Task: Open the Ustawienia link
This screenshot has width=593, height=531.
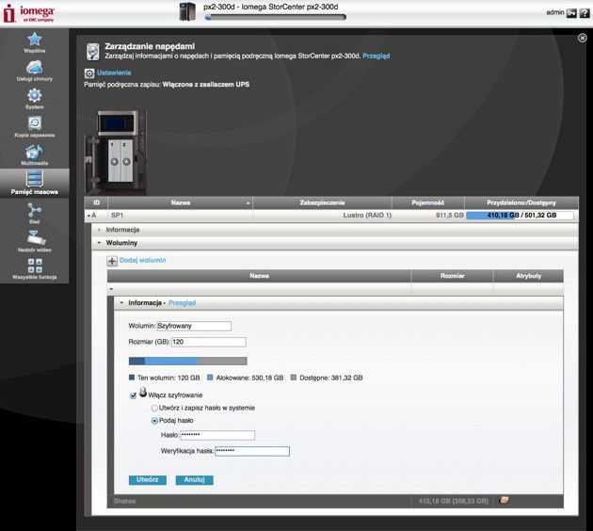Action: pos(114,72)
